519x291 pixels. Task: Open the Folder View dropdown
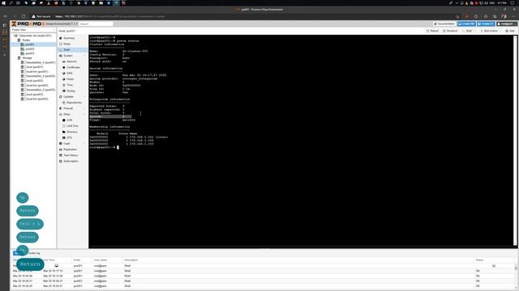point(33,30)
